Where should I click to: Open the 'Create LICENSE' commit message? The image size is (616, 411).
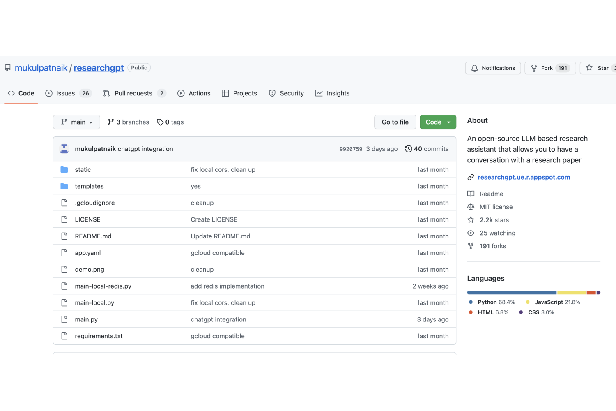[x=214, y=219]
